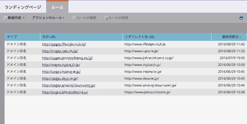
Task: Select the ルール tab
Action: [57, 7]
